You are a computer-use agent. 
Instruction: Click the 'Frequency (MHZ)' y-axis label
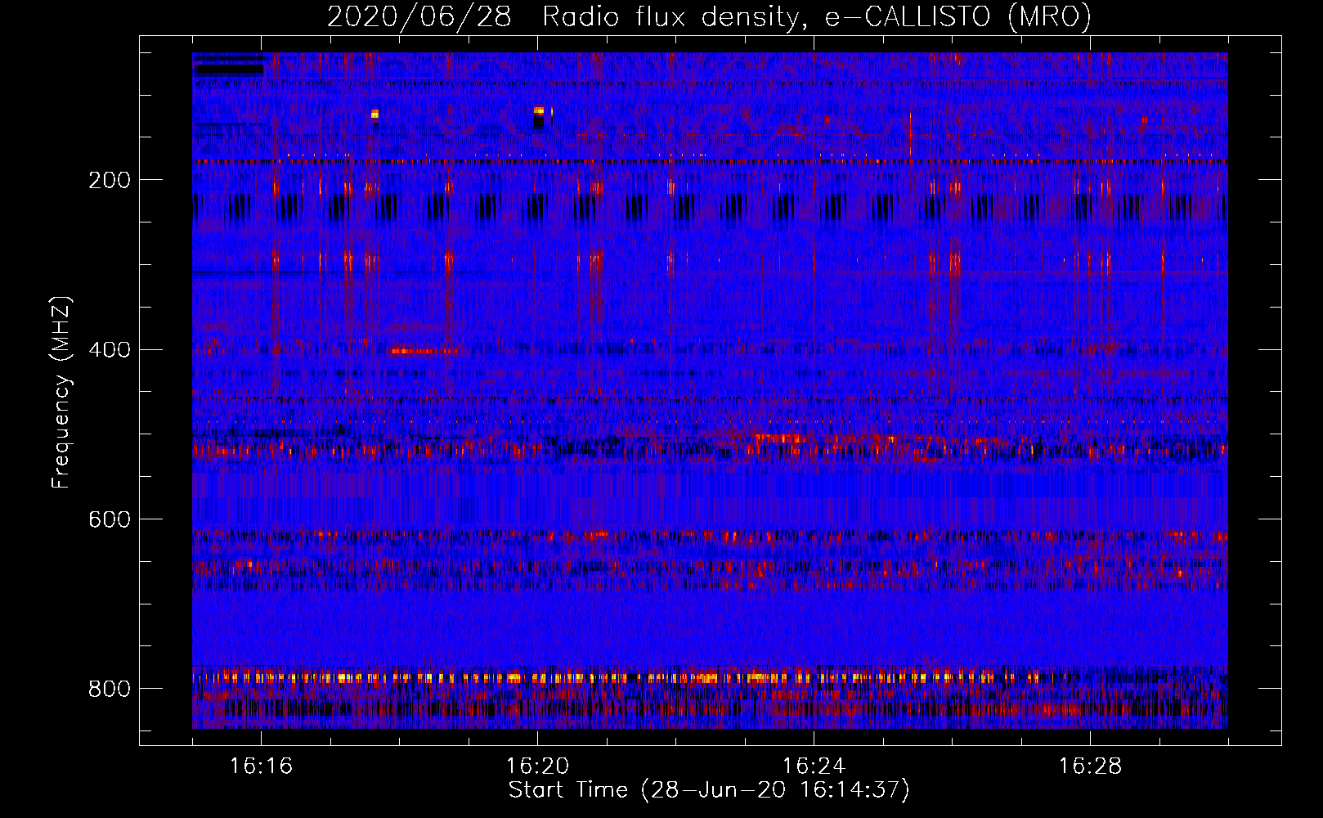(x=61, y=393)
